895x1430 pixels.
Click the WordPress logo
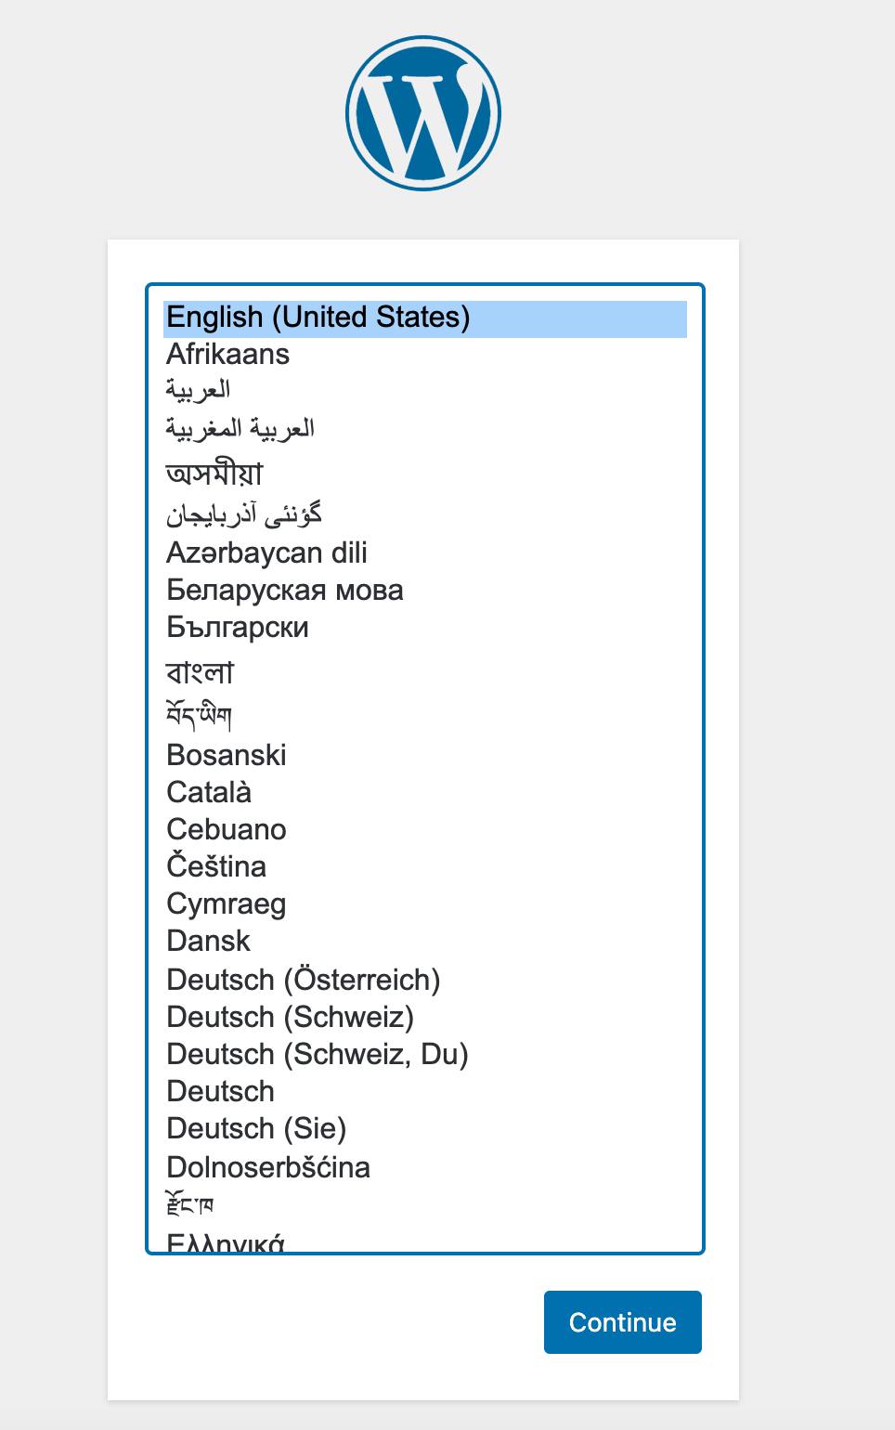(x=422, y=111)
